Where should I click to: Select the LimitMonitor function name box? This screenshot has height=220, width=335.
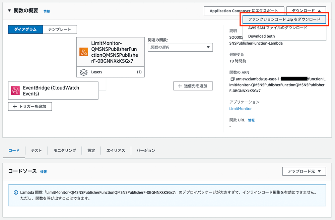point(111,52)
